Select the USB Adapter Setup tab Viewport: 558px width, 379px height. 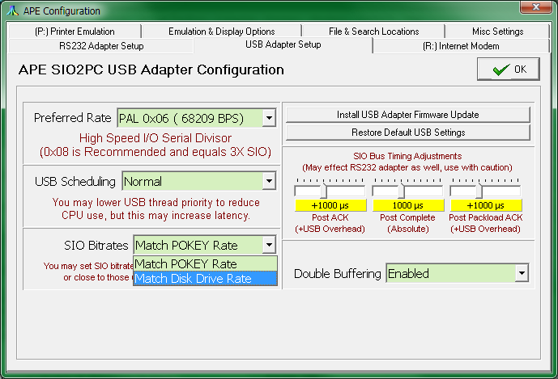click(x=283, y=44)
